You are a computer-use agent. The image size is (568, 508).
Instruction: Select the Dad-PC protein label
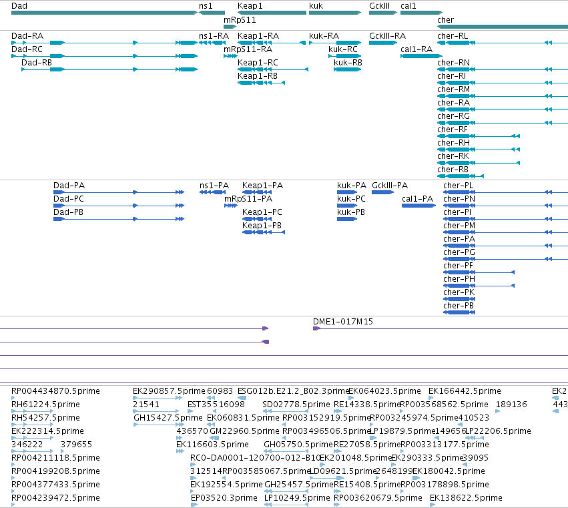(69, 199)
